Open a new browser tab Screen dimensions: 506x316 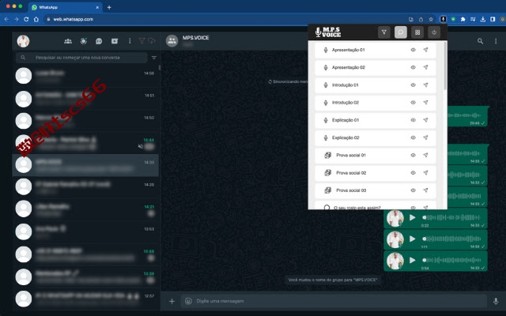tap(109, 7)
